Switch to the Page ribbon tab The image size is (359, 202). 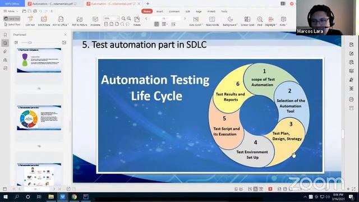point(199,11)
